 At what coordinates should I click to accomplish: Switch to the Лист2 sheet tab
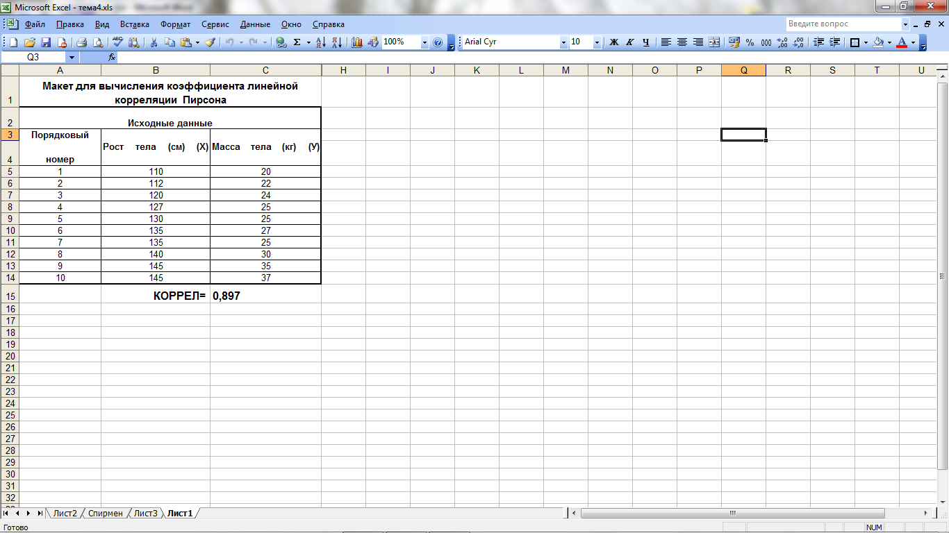(x=65, y=514)
